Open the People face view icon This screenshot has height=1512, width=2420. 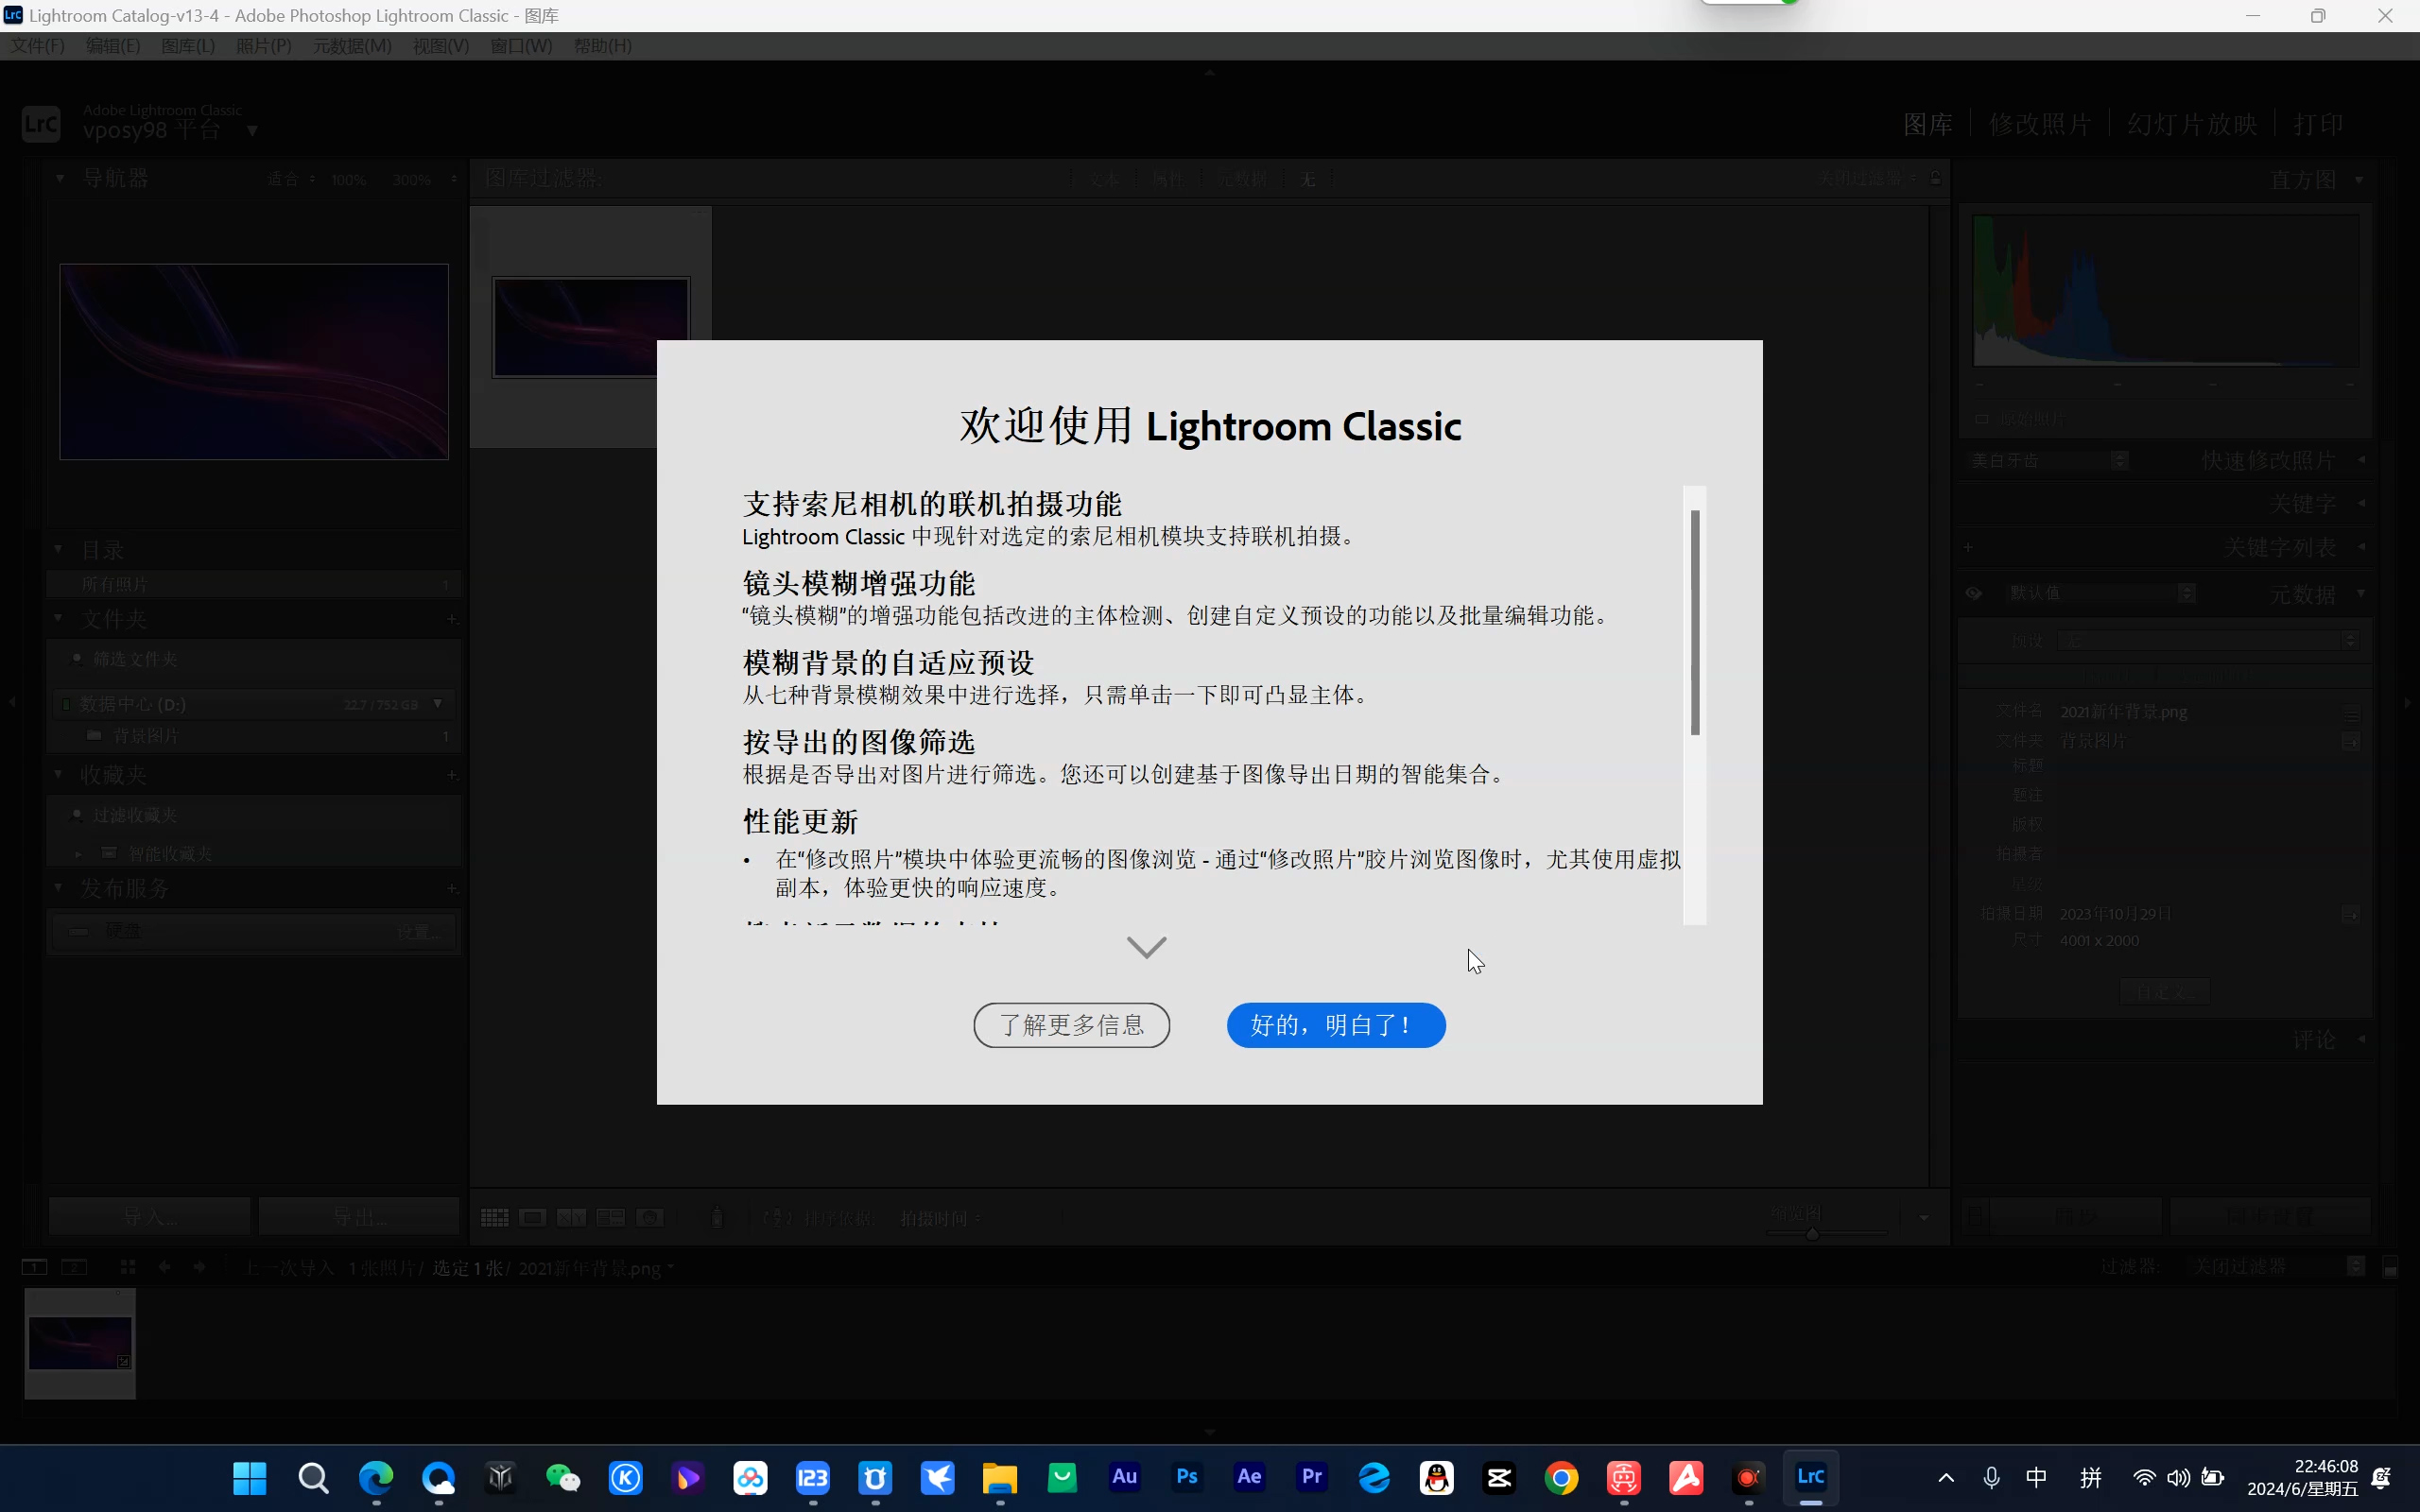coord(650,1217)
